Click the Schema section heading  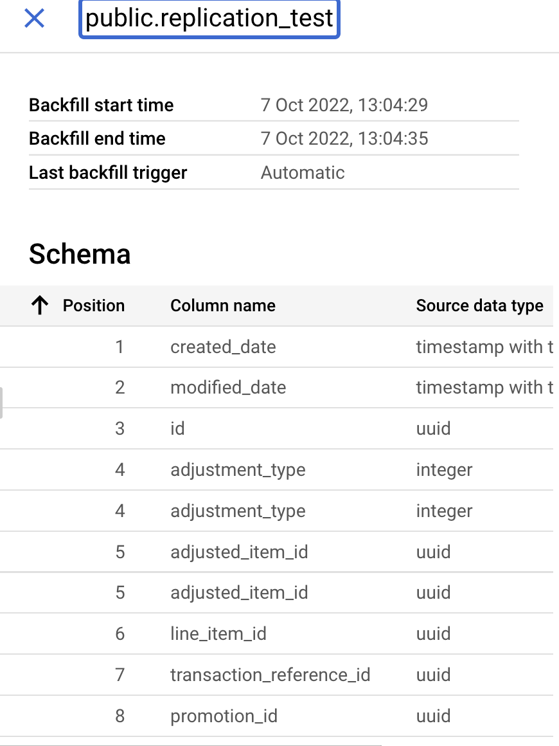(x=80, y=255)
